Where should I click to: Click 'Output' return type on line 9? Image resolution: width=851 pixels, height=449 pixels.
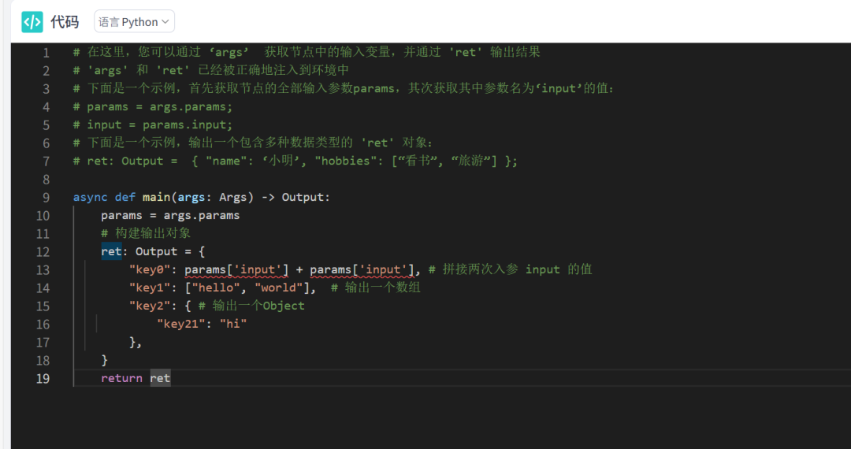click(303, 198)
